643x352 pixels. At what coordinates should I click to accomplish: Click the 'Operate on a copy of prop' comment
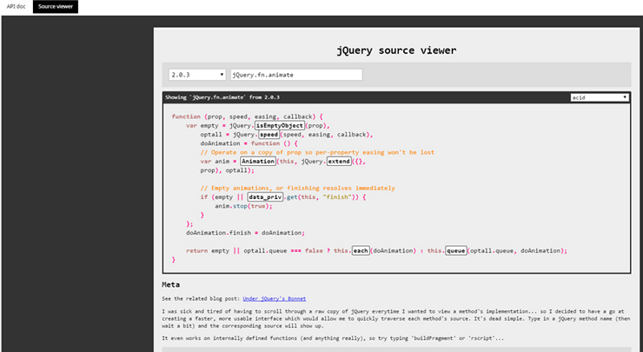click(317, 152)
